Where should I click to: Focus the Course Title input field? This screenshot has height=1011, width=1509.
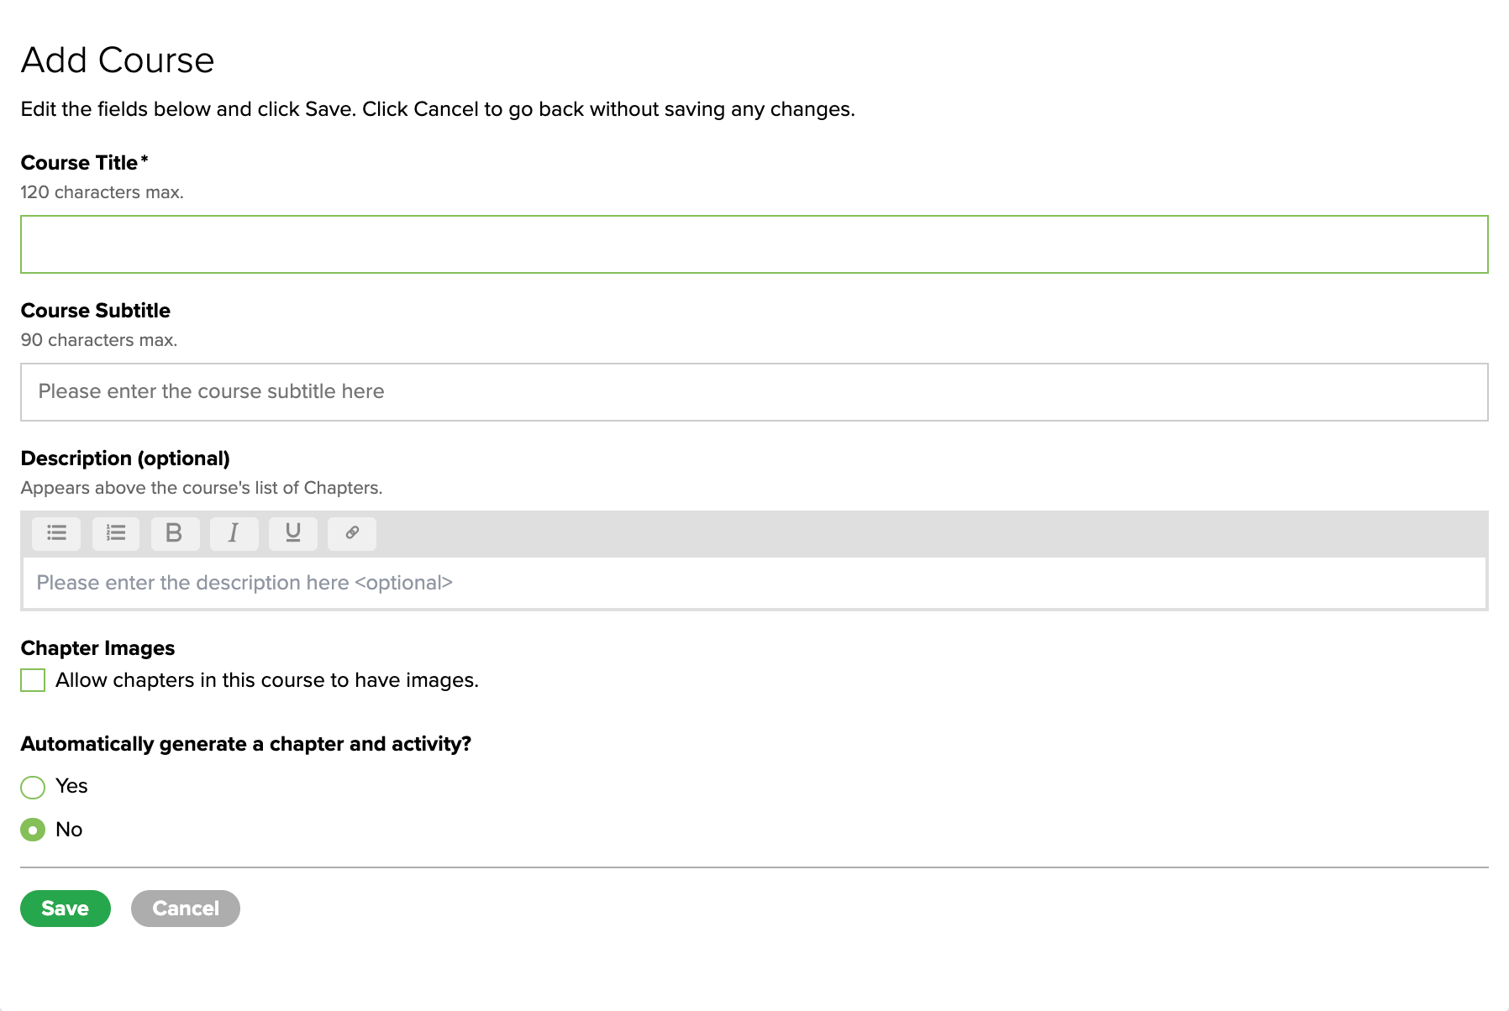coord(754,244)
